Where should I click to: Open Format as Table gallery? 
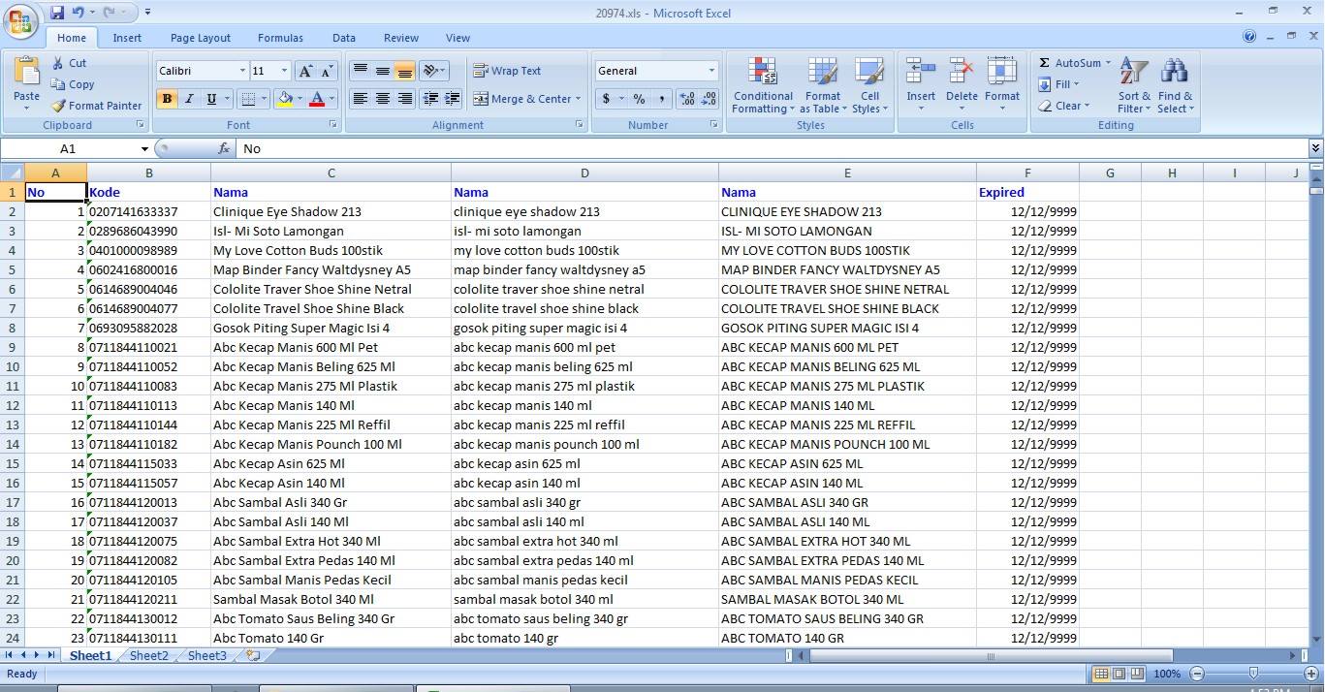pos(822,85)
